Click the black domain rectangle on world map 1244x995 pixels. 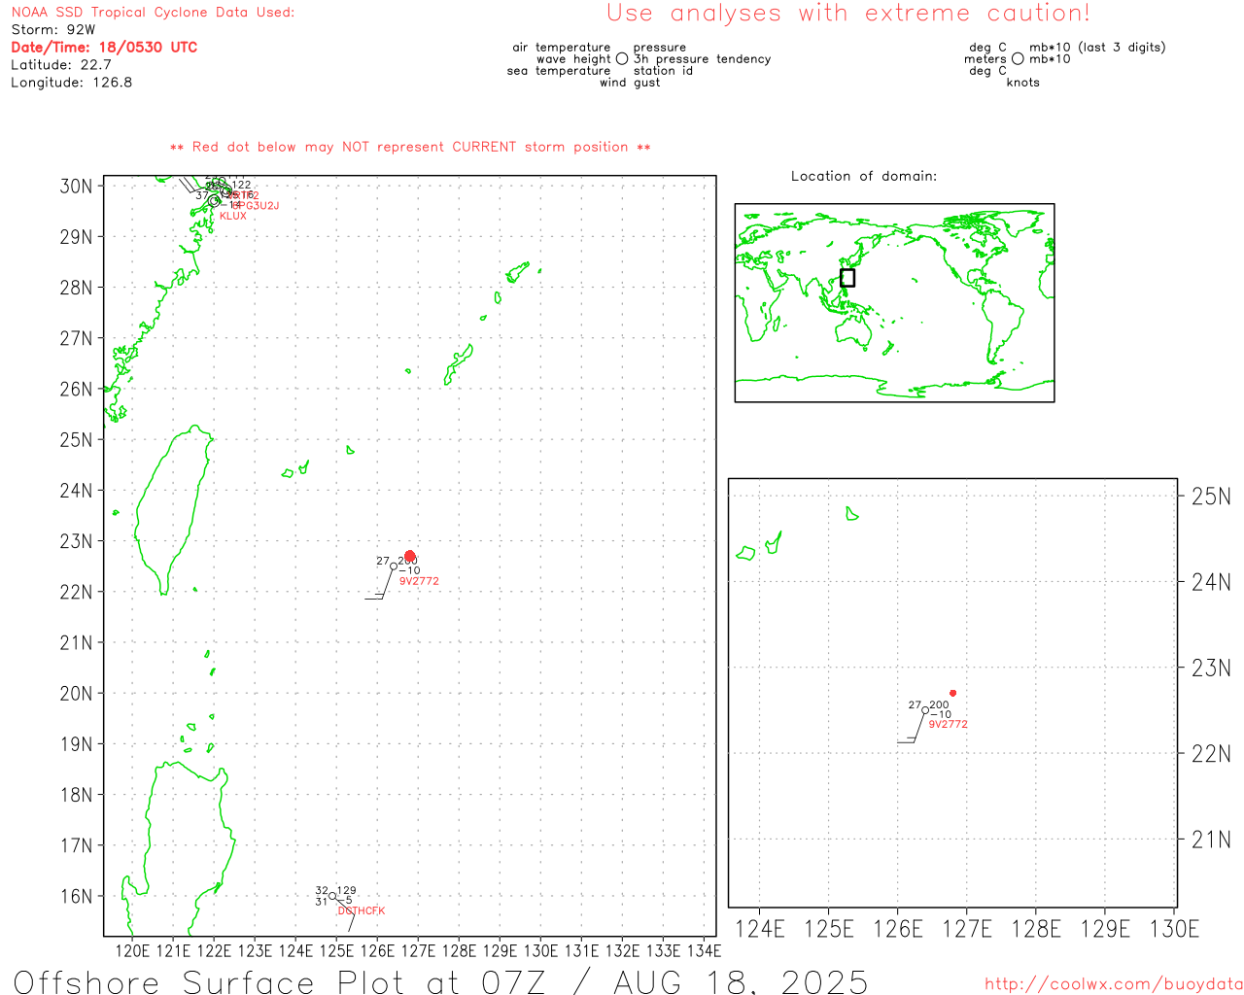click(847, 278)
